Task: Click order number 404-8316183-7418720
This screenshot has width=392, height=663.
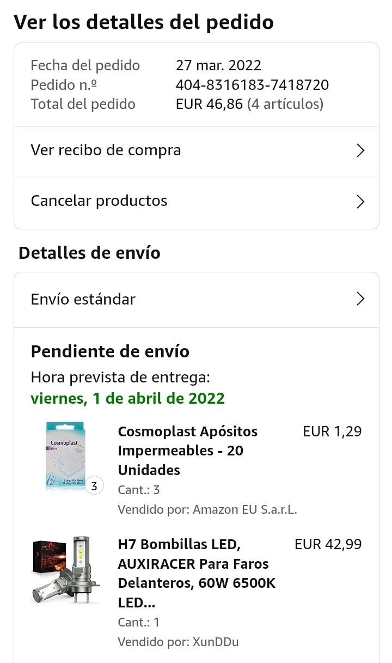Action: (x=252, y=85)
